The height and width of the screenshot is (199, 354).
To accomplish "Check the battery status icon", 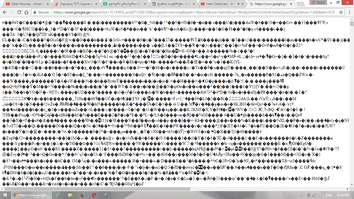I will tap(308, 195).
